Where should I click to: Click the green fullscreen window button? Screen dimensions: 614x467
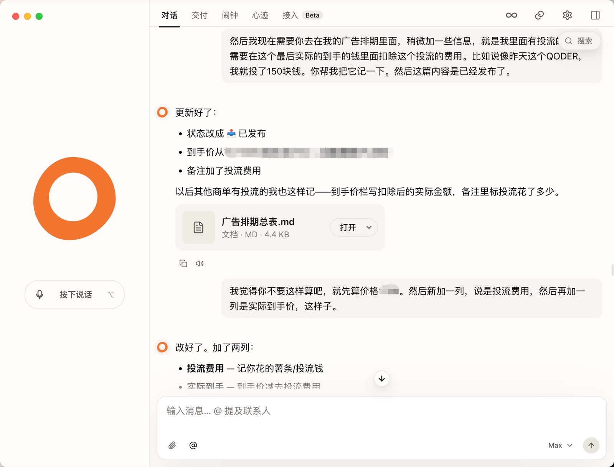39,16
